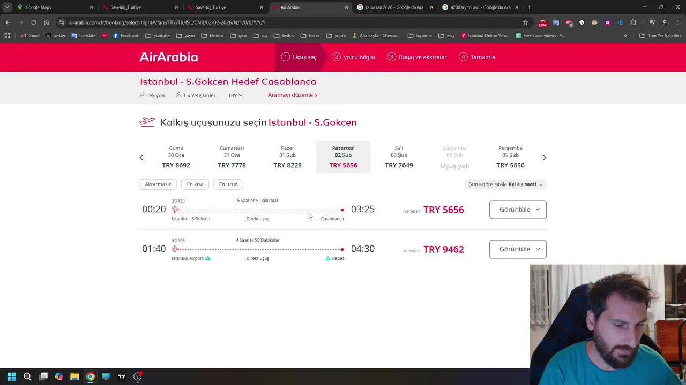Go back with browser back arrow
686x385 pixels.
[8, 22]
